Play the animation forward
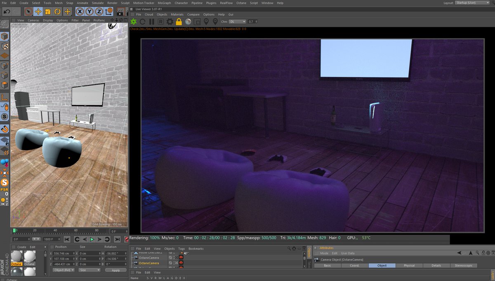 [92, 239]
